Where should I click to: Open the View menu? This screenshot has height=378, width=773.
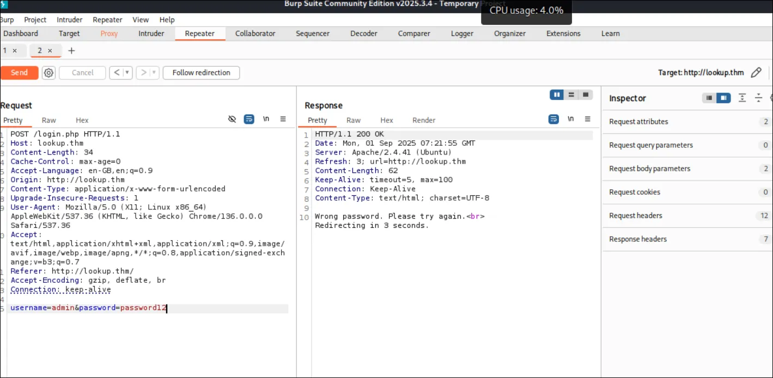pyautogui.click(x=141, y=20)
